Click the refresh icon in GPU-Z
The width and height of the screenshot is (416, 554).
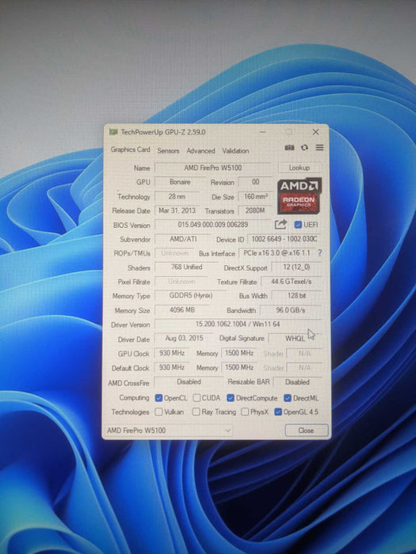pyautogui.click(x=304, y=147)
